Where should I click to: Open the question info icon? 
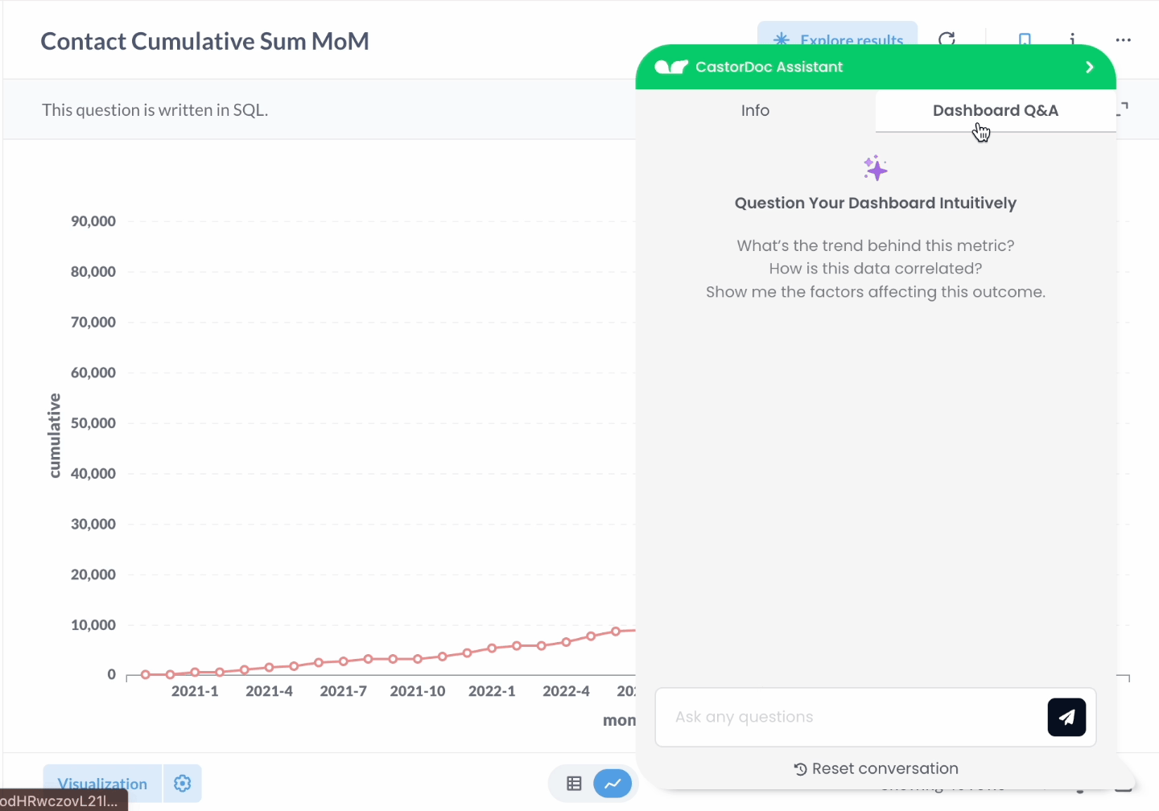[1072, 38]
